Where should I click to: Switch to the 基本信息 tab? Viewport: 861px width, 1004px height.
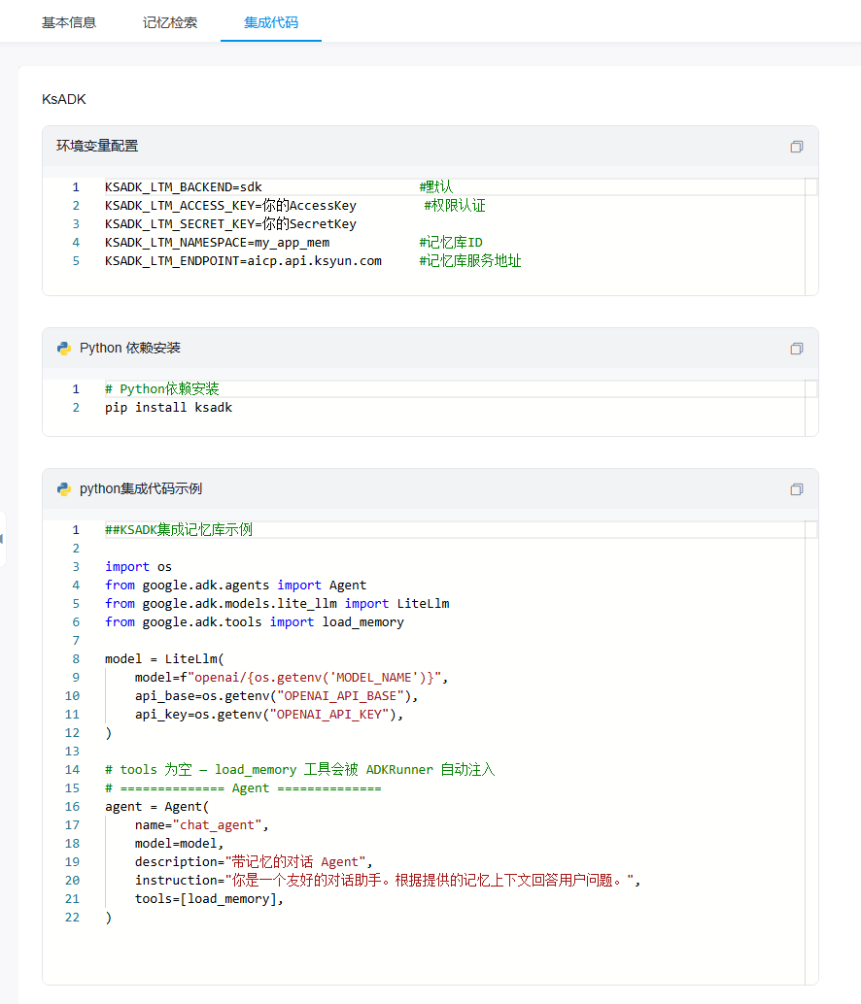69,22
